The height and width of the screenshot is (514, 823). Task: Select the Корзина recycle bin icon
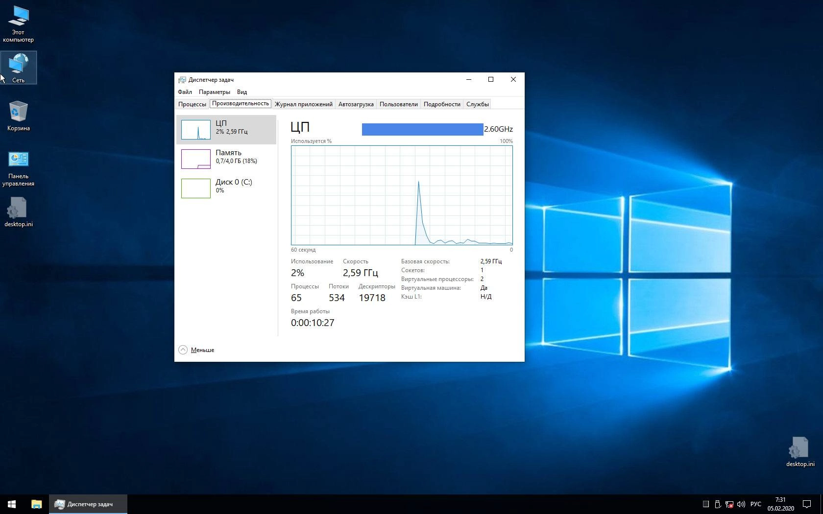(x=18, y=116)
